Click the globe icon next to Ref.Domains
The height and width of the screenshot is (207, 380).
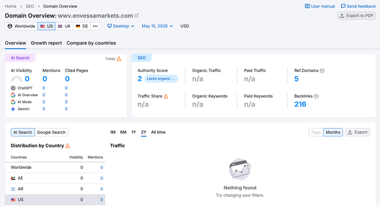click(322, 71)
